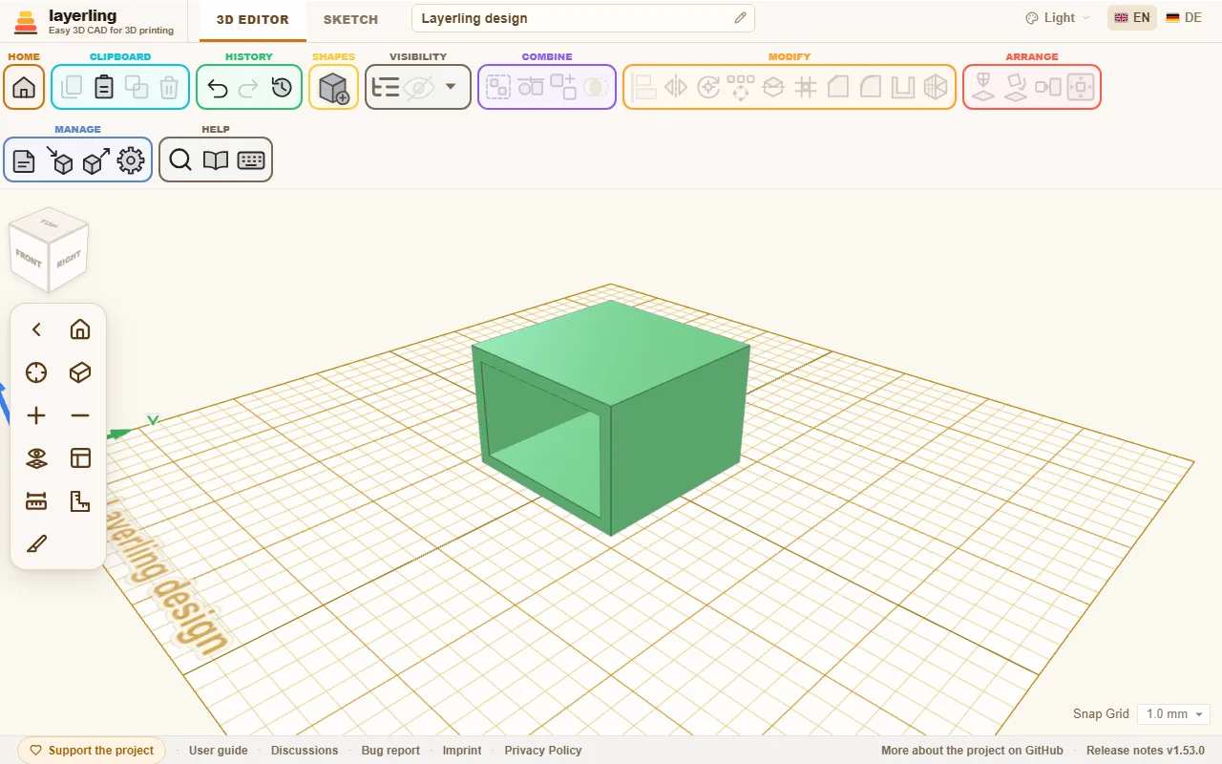
Task: Open the Light theme dropdown
Action: click(x=1057, y=18)
